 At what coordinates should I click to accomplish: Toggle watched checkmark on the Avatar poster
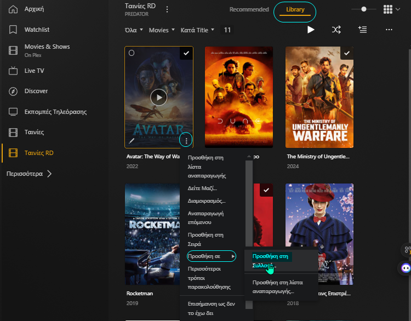[x=186, y=53]
